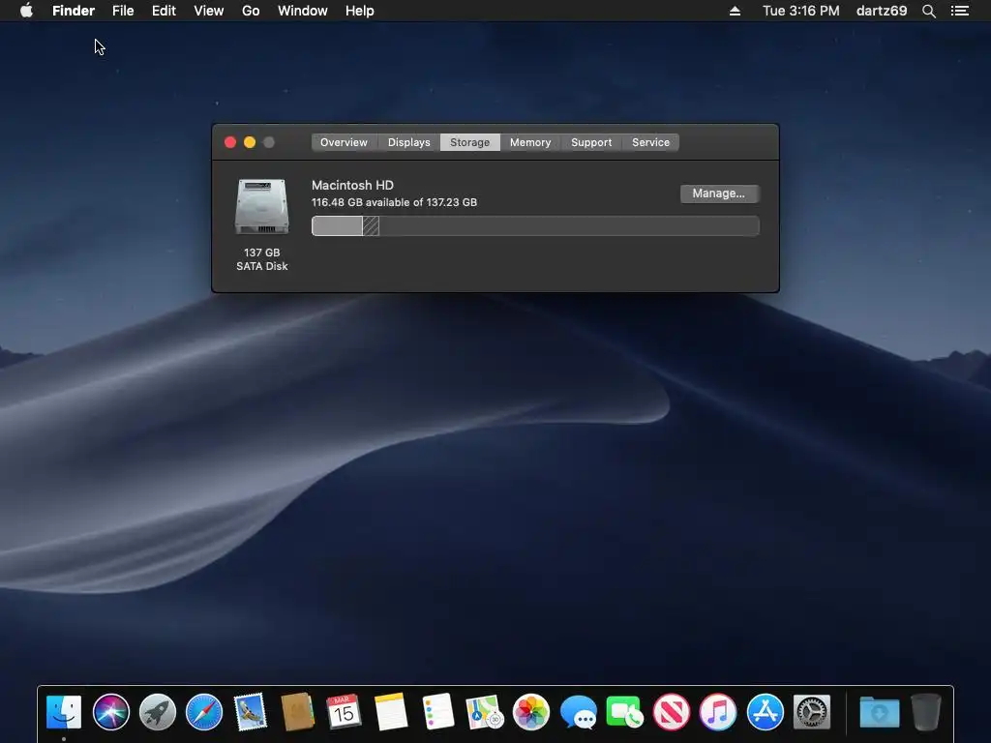Open Reminders app in Dock
This screenshot has width=991, height=743.
point(437,712)
